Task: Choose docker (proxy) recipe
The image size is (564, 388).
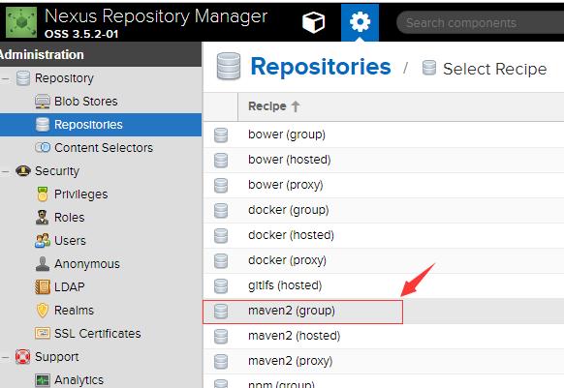Action: [x=384, y=260]
